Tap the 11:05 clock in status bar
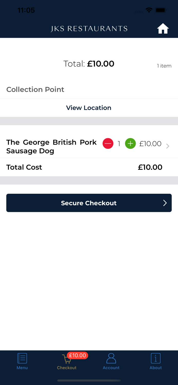This screenshot has width=178, height=385. (x=26, y=10)
